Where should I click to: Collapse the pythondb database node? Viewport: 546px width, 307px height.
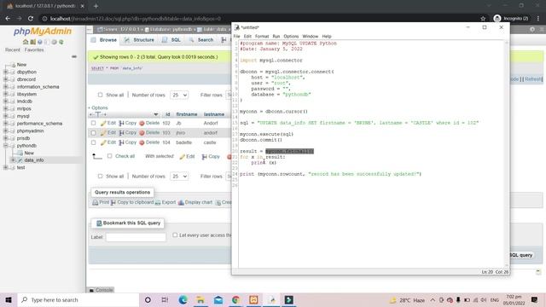click(6, 146)
